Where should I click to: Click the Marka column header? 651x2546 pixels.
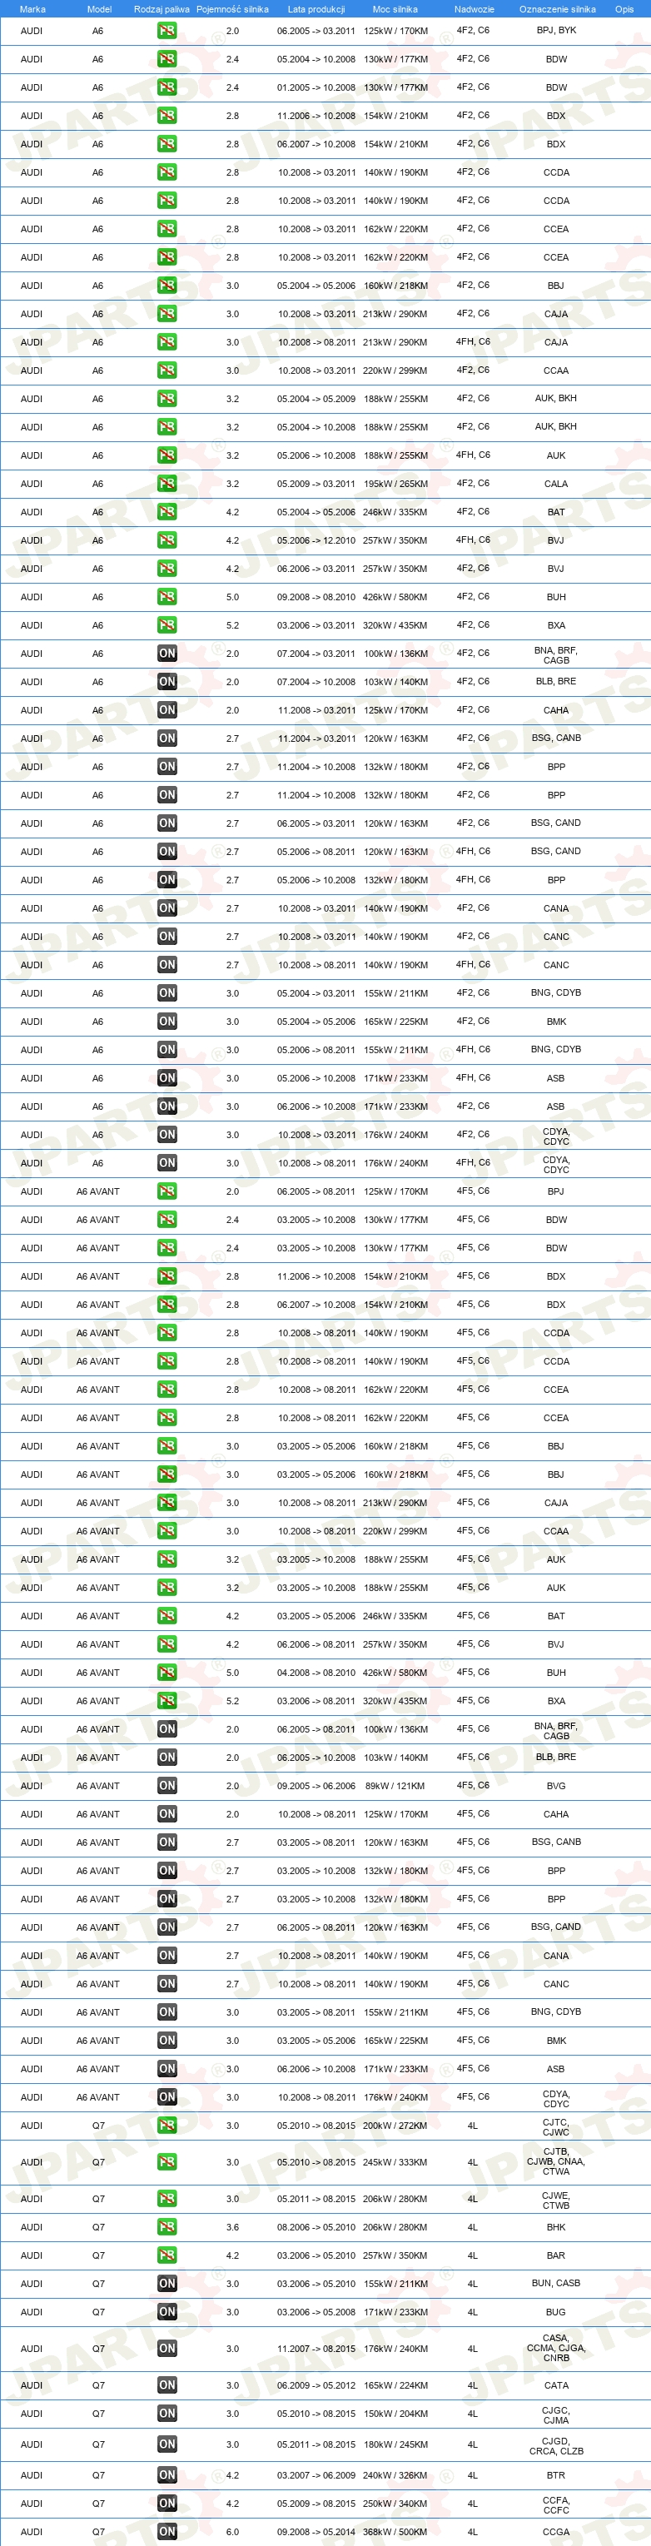tap(32, 9)
